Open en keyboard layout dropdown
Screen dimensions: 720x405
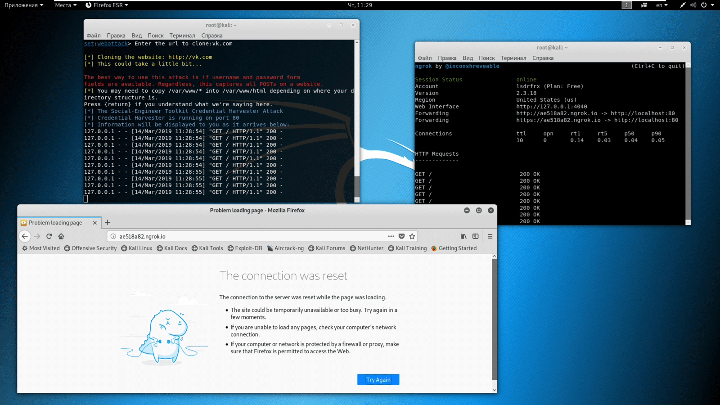661,5
